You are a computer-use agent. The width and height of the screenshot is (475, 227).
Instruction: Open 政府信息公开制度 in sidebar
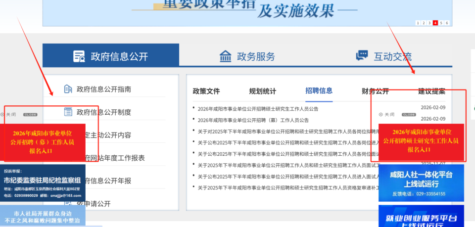click(104, 112)
